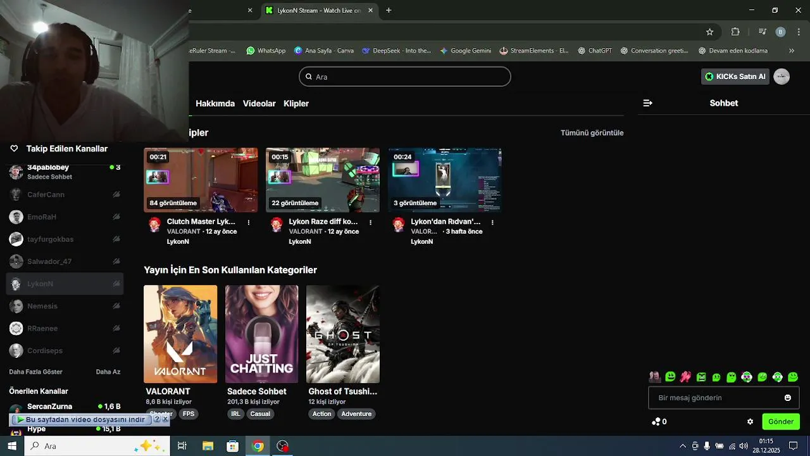Screen dimensions: 810x456
Task: Open Task View on the taskbar
Action: coord(182,446)
